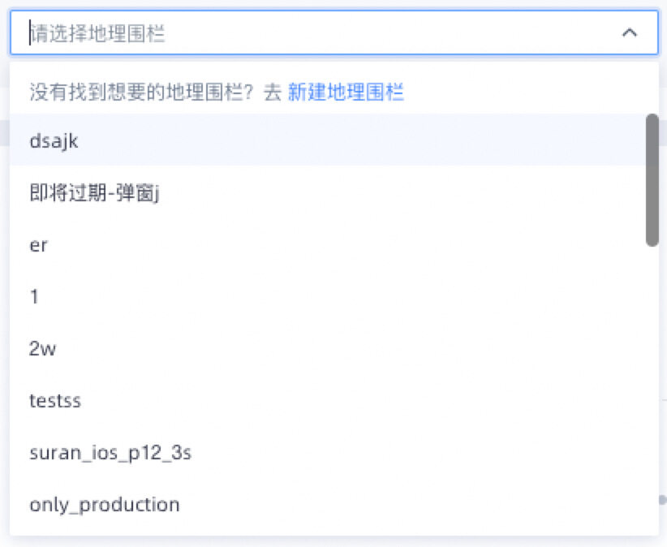Select the er option
The image size is (667, 547).
coord(39,245)
